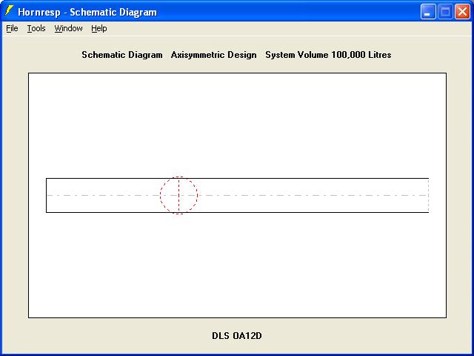Click the red dashed driver circle in schematic
This screenshot has width=474, height=356.
[x=179, y=195]
